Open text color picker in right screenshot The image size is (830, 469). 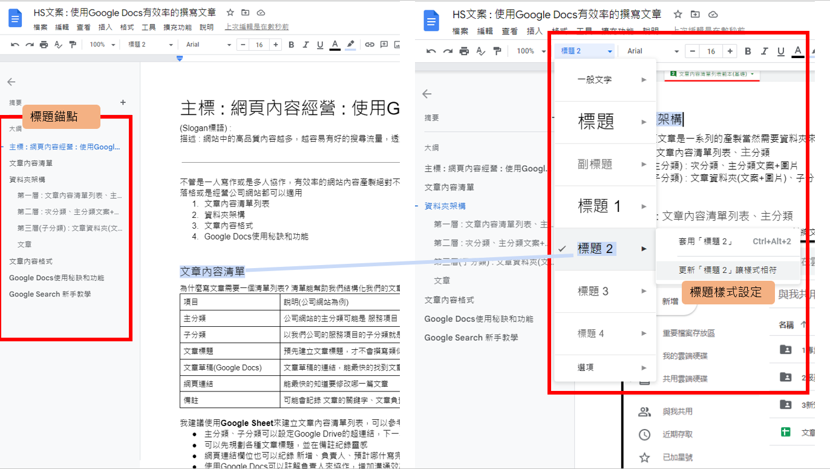(798, 51)
